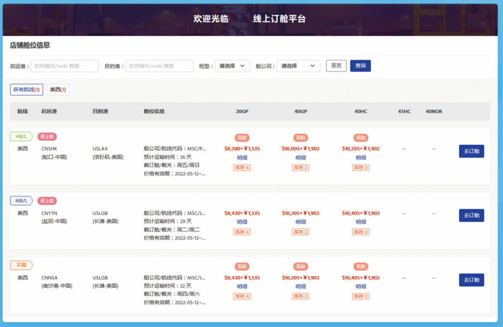Viewport: 503px width, 327px height.
Task: Click the 保上船 badge on the CNYTN row
Action: (x=47, y=201)
